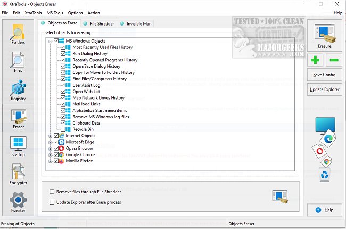Screen dimensions: 346x229
Task: Open the Encrypter tool
Action: pyautogui.click(x=18, y=174)
